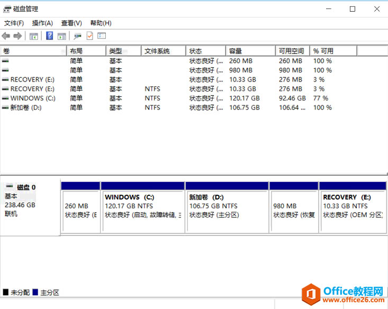Click the 磁盘 0 disk icon

(x=10, y=186)
